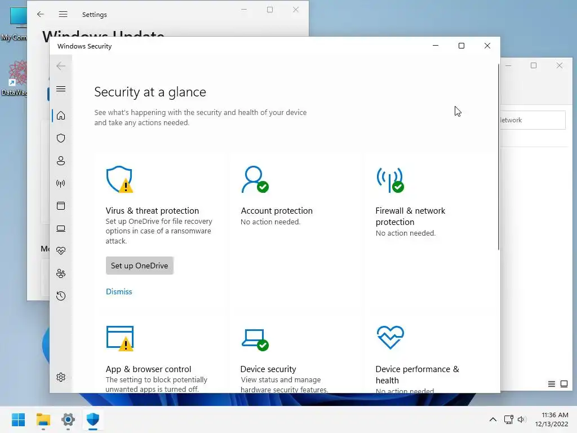Open Settings from the taskbar
This screenshot has width=577, height=433.
(68, 419)
